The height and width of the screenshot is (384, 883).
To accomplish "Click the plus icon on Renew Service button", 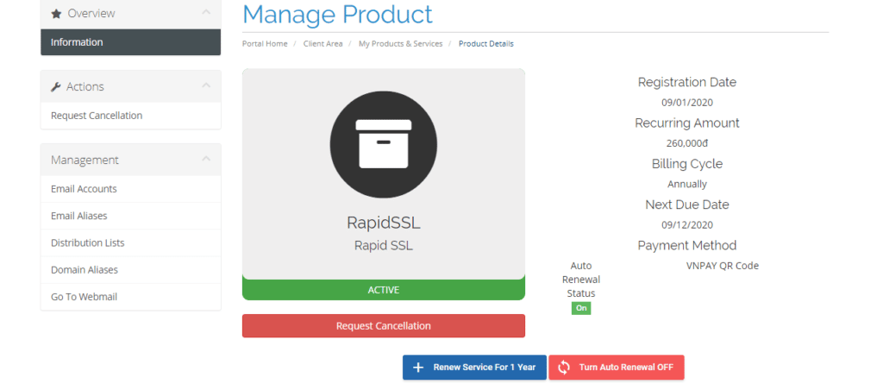I will (x=418, y=368).
